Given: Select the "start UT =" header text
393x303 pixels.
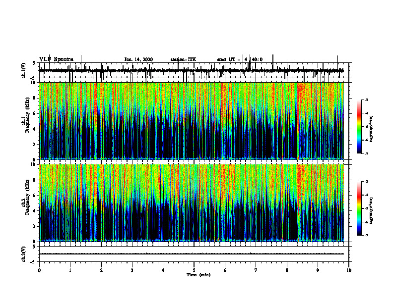Looking at the screenshot, I should (229, 59).
